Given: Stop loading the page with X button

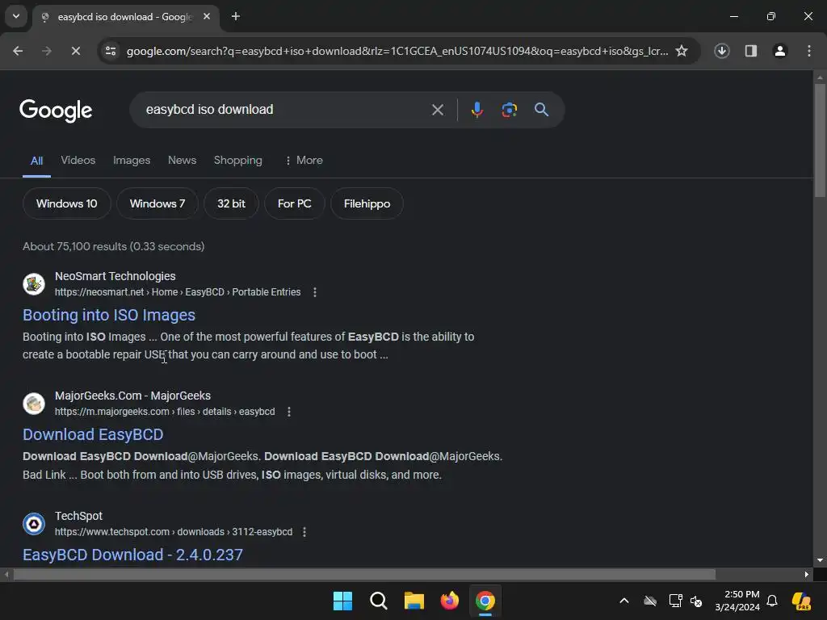Looking at the screenshot, I should click(75, 51).
